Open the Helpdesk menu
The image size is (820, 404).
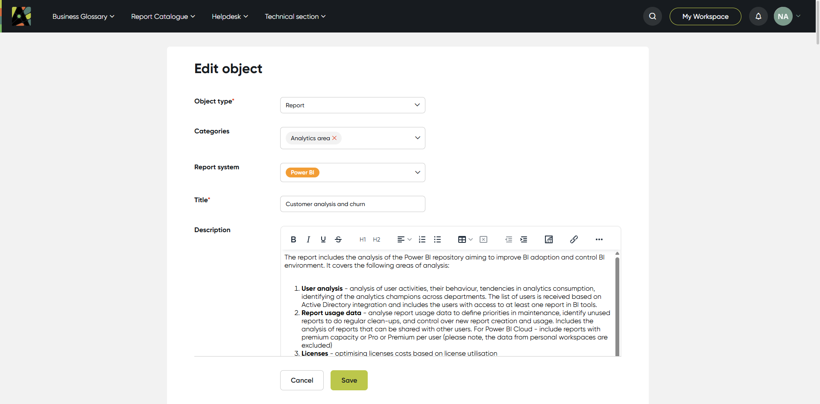pyautogui.click(x=230, y=16)
